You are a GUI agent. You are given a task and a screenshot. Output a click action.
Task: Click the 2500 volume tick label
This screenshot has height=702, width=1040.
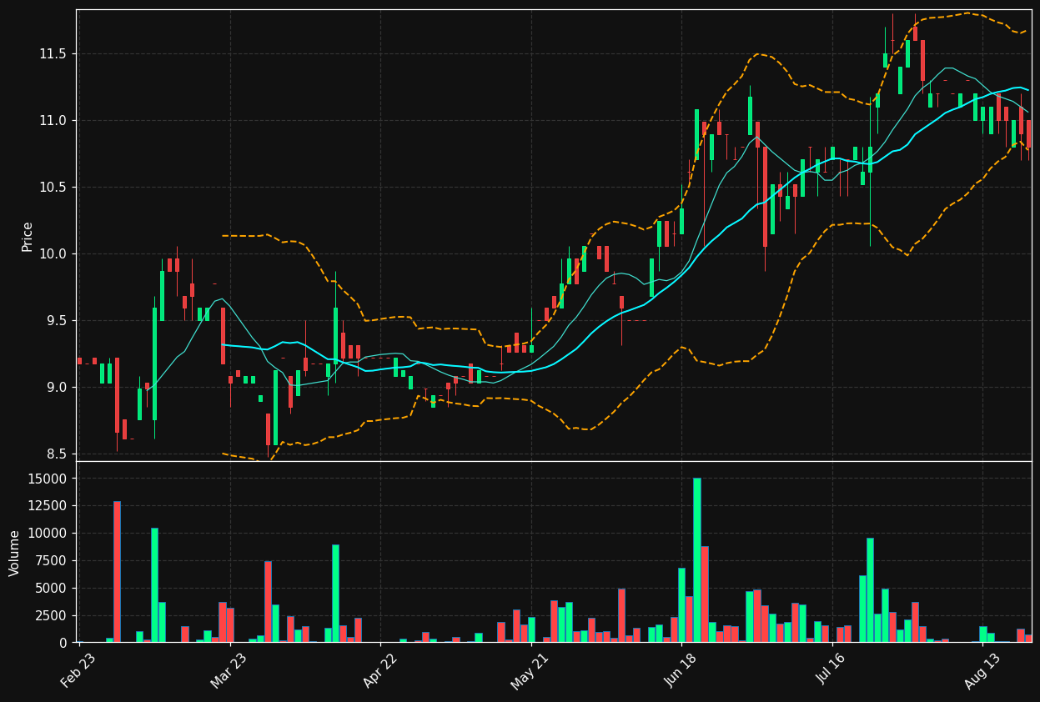pyautogui.click(x=52, y=615)
